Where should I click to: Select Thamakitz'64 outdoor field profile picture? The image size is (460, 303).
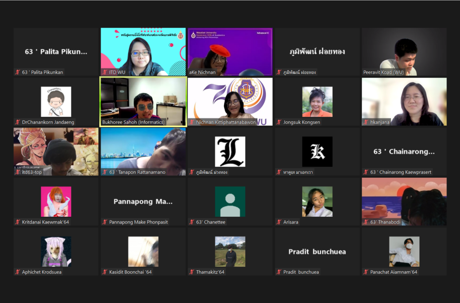[x=230, y=251]
